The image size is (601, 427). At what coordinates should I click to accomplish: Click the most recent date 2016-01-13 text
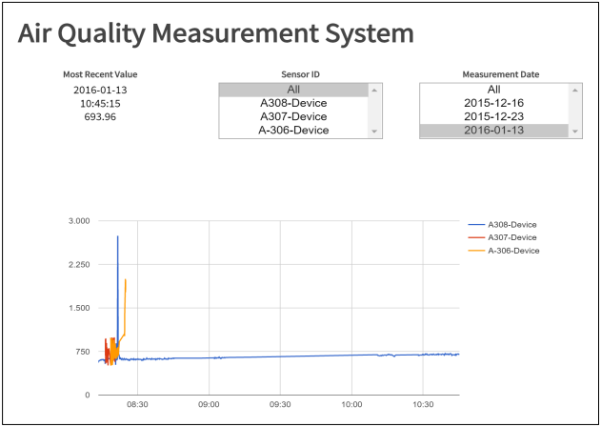coord(100,91)
